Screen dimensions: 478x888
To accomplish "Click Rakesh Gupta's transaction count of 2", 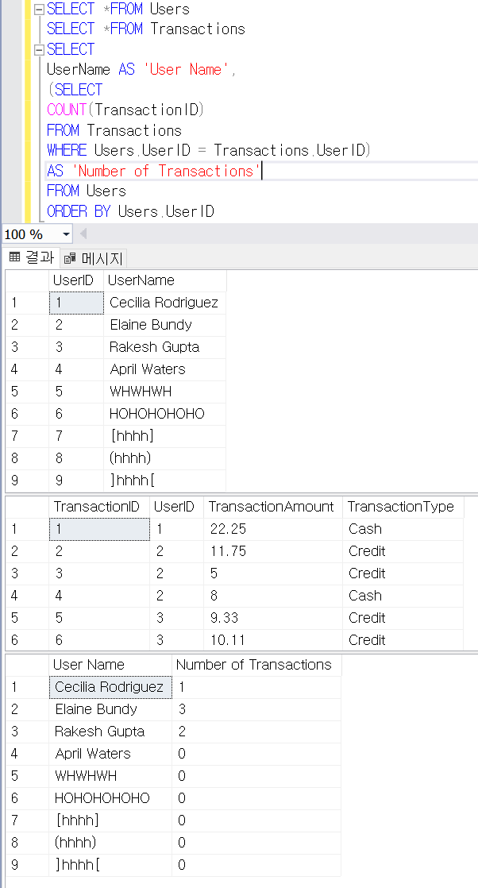I will click(256, 732).
